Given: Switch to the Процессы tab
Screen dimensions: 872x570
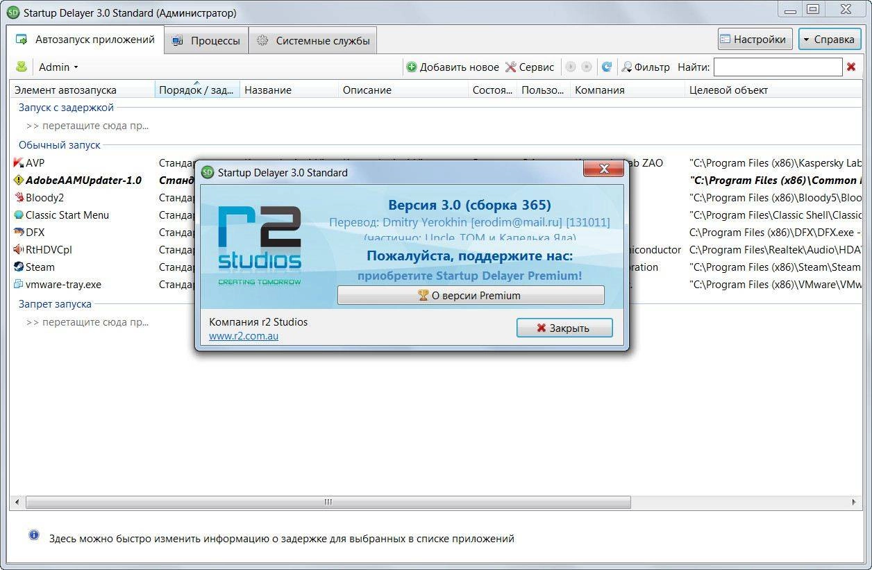Looking at the screenshot, I should tap(206, 40).
